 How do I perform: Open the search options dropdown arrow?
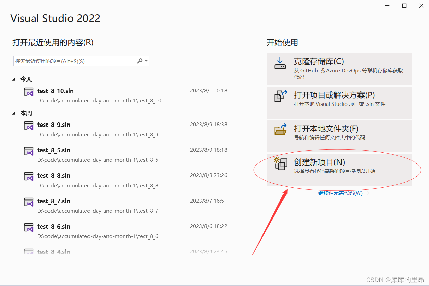pos(146,61)
